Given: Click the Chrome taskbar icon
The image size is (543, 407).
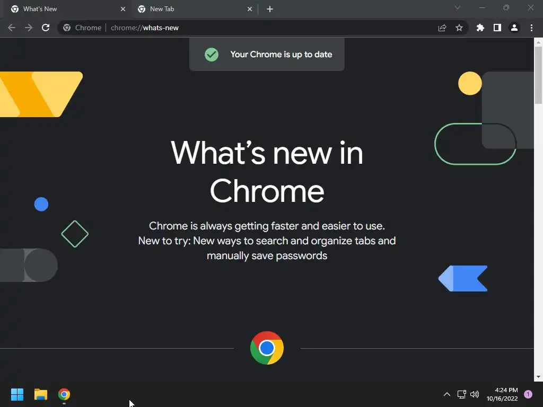Looking at the screenshot, I should pos(64,394).
